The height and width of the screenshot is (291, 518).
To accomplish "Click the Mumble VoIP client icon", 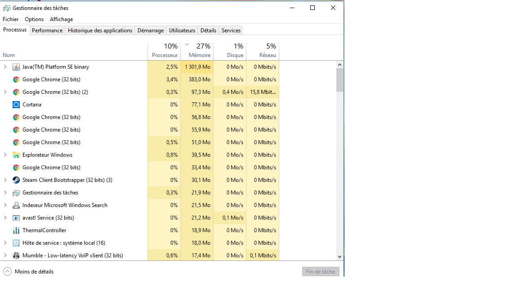I will (16, 256).
